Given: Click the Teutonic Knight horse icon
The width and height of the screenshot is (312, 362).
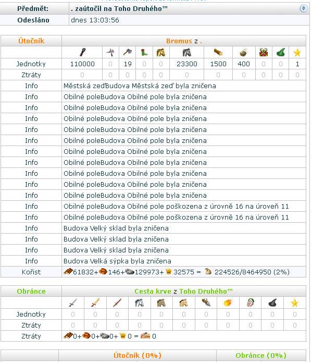Looking at the screenshot, I should click(186, 52).
